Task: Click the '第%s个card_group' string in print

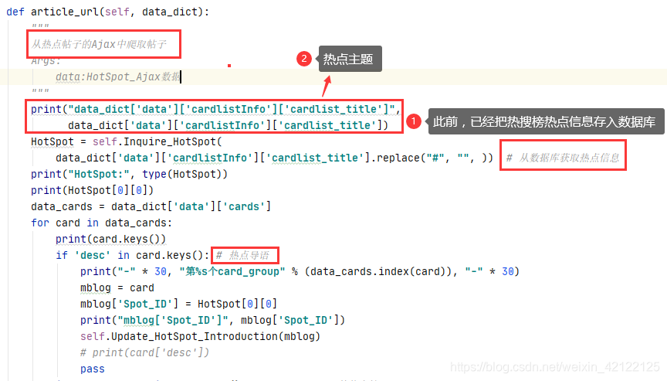Action: 232,271
